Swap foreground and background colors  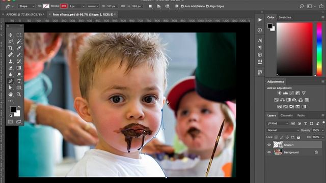19,107
